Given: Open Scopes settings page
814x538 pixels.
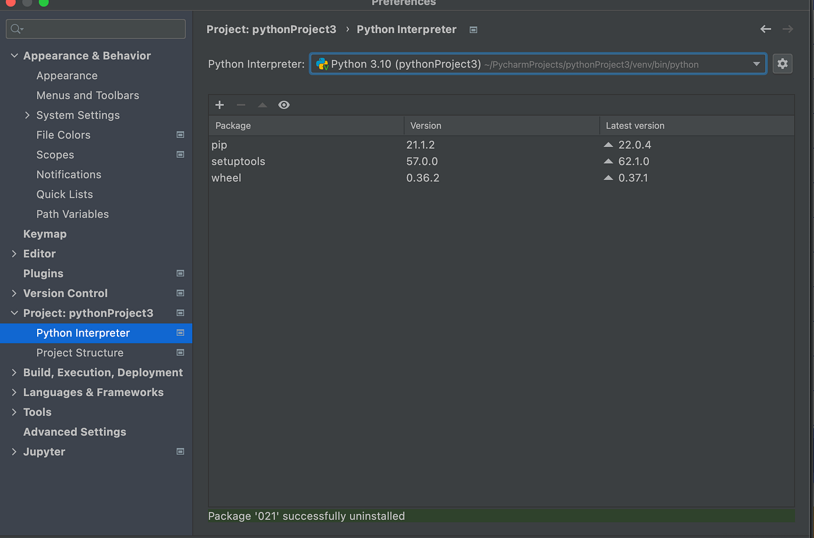Looking at the screenshot, I should 55,155.
